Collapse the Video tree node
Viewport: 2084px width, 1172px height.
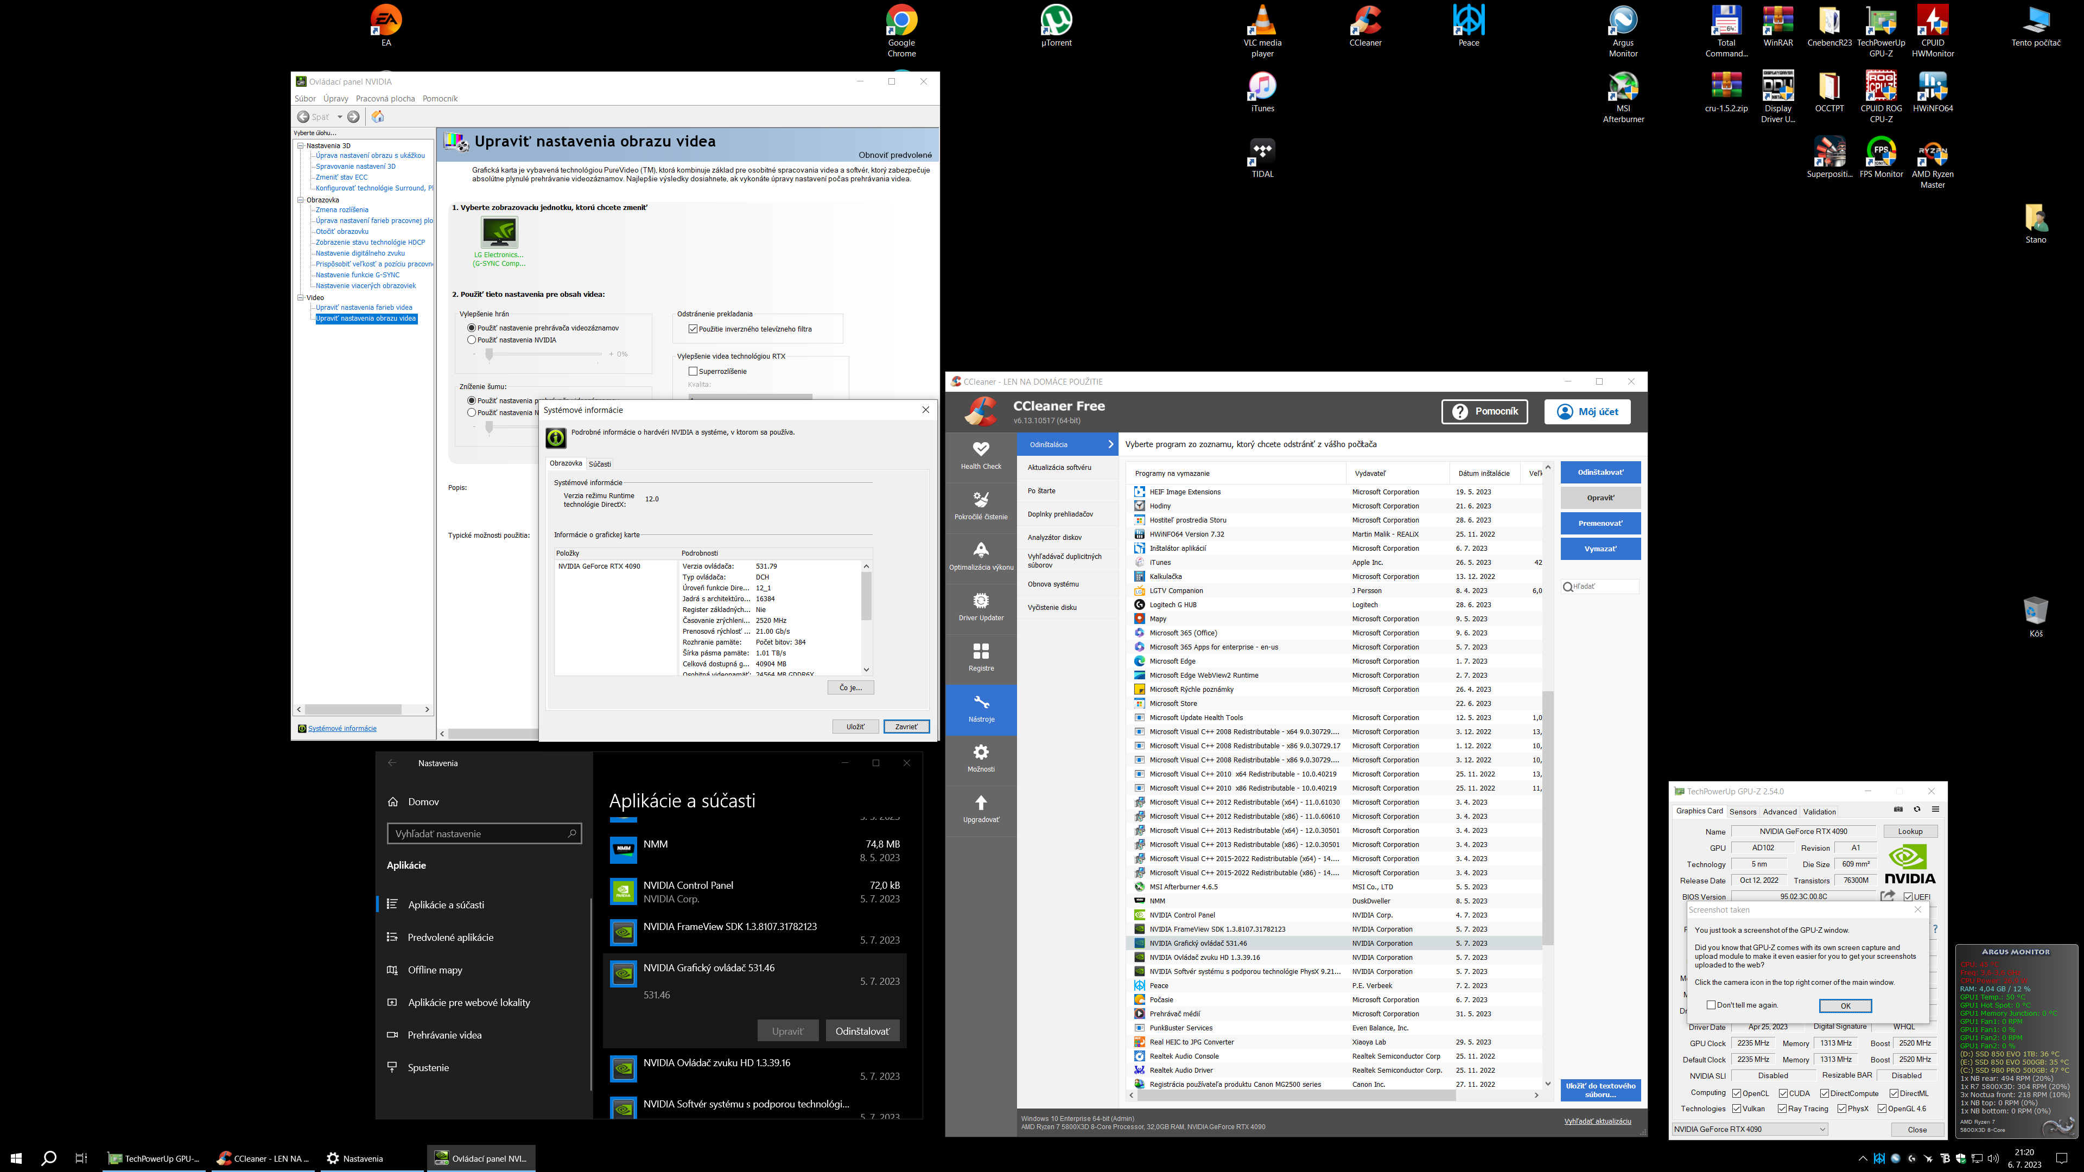click(300, 298)
